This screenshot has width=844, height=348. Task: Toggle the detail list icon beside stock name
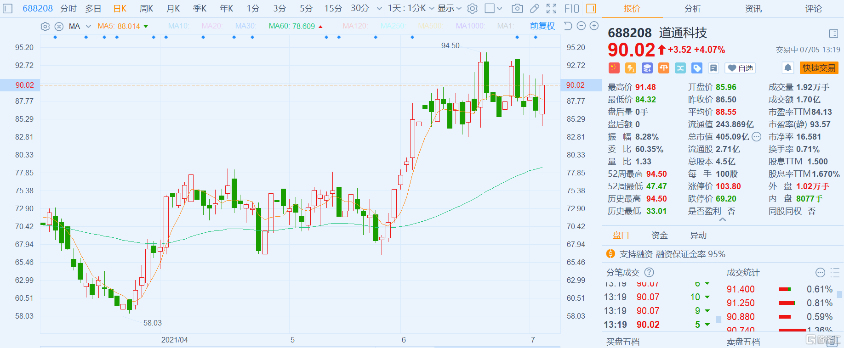pos(834,33)
